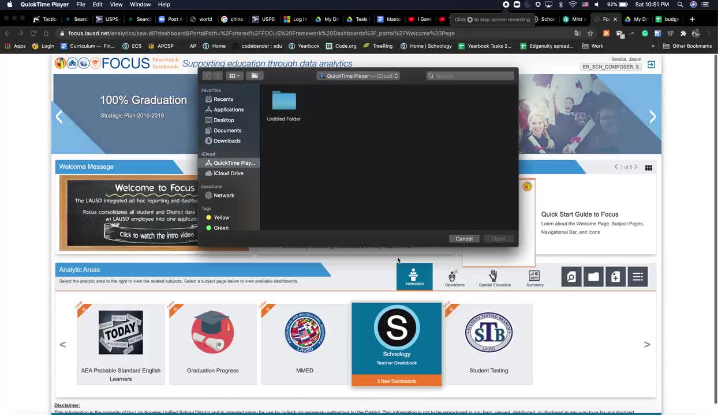
Task: Click the file dialog Search field
Action: click(x=470, y=76)
